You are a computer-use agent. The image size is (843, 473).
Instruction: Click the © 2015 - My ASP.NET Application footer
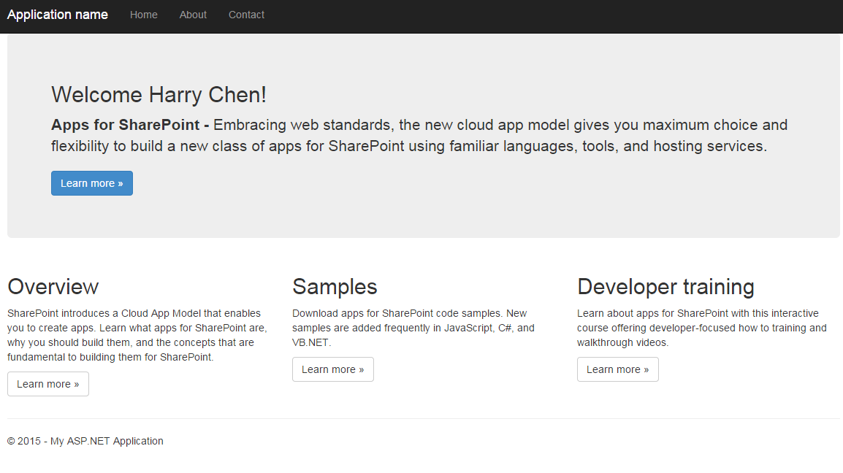point(85,441)
